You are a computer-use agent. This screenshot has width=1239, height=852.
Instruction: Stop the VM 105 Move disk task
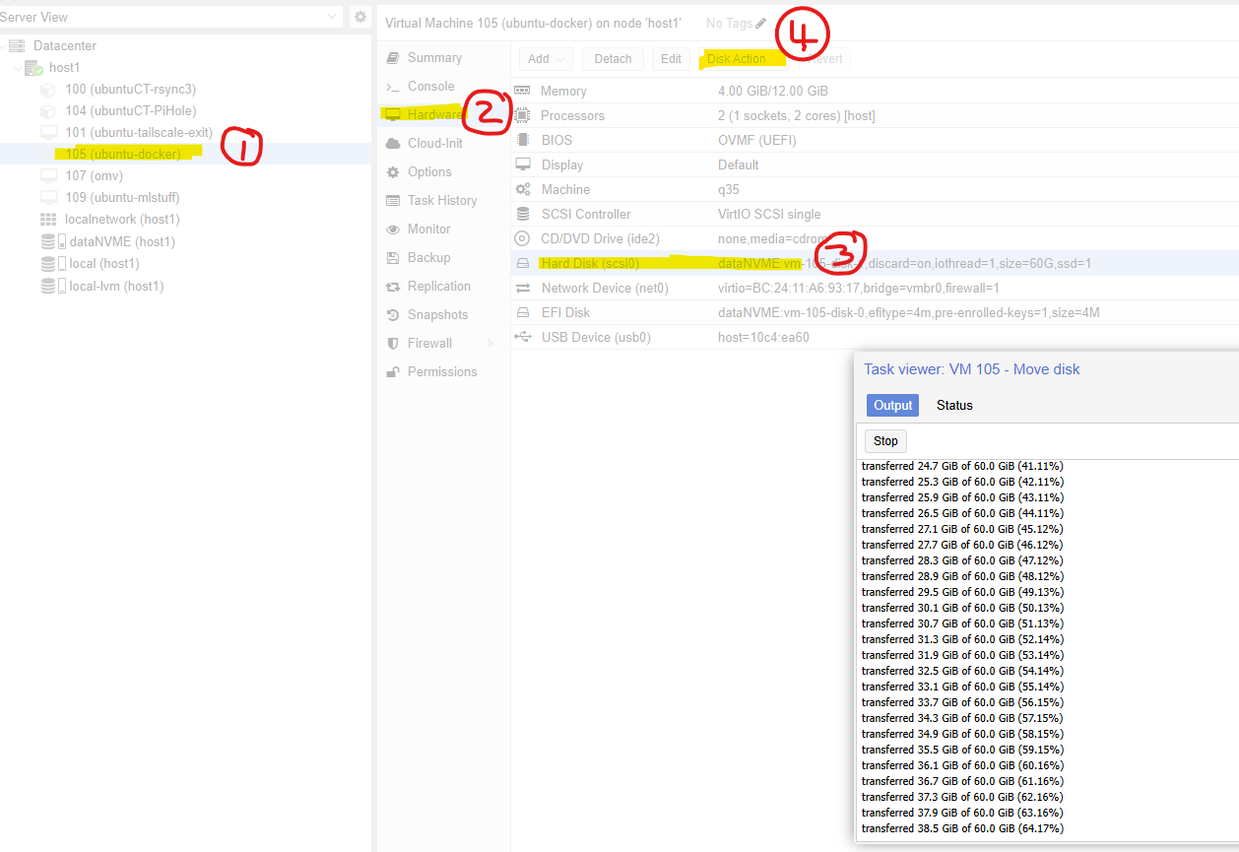(x=884, y=440)
